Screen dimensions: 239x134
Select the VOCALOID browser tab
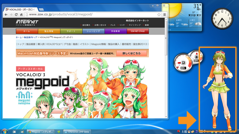click(21, 9)
